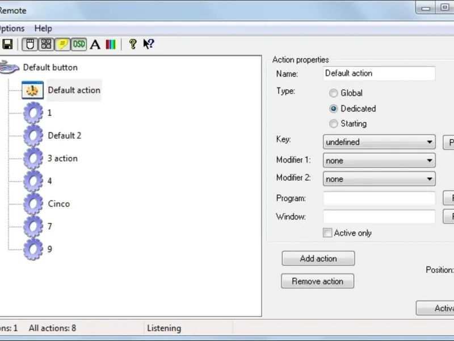
Task: Toggle the grid layout toolbar button
Action: 46,44
